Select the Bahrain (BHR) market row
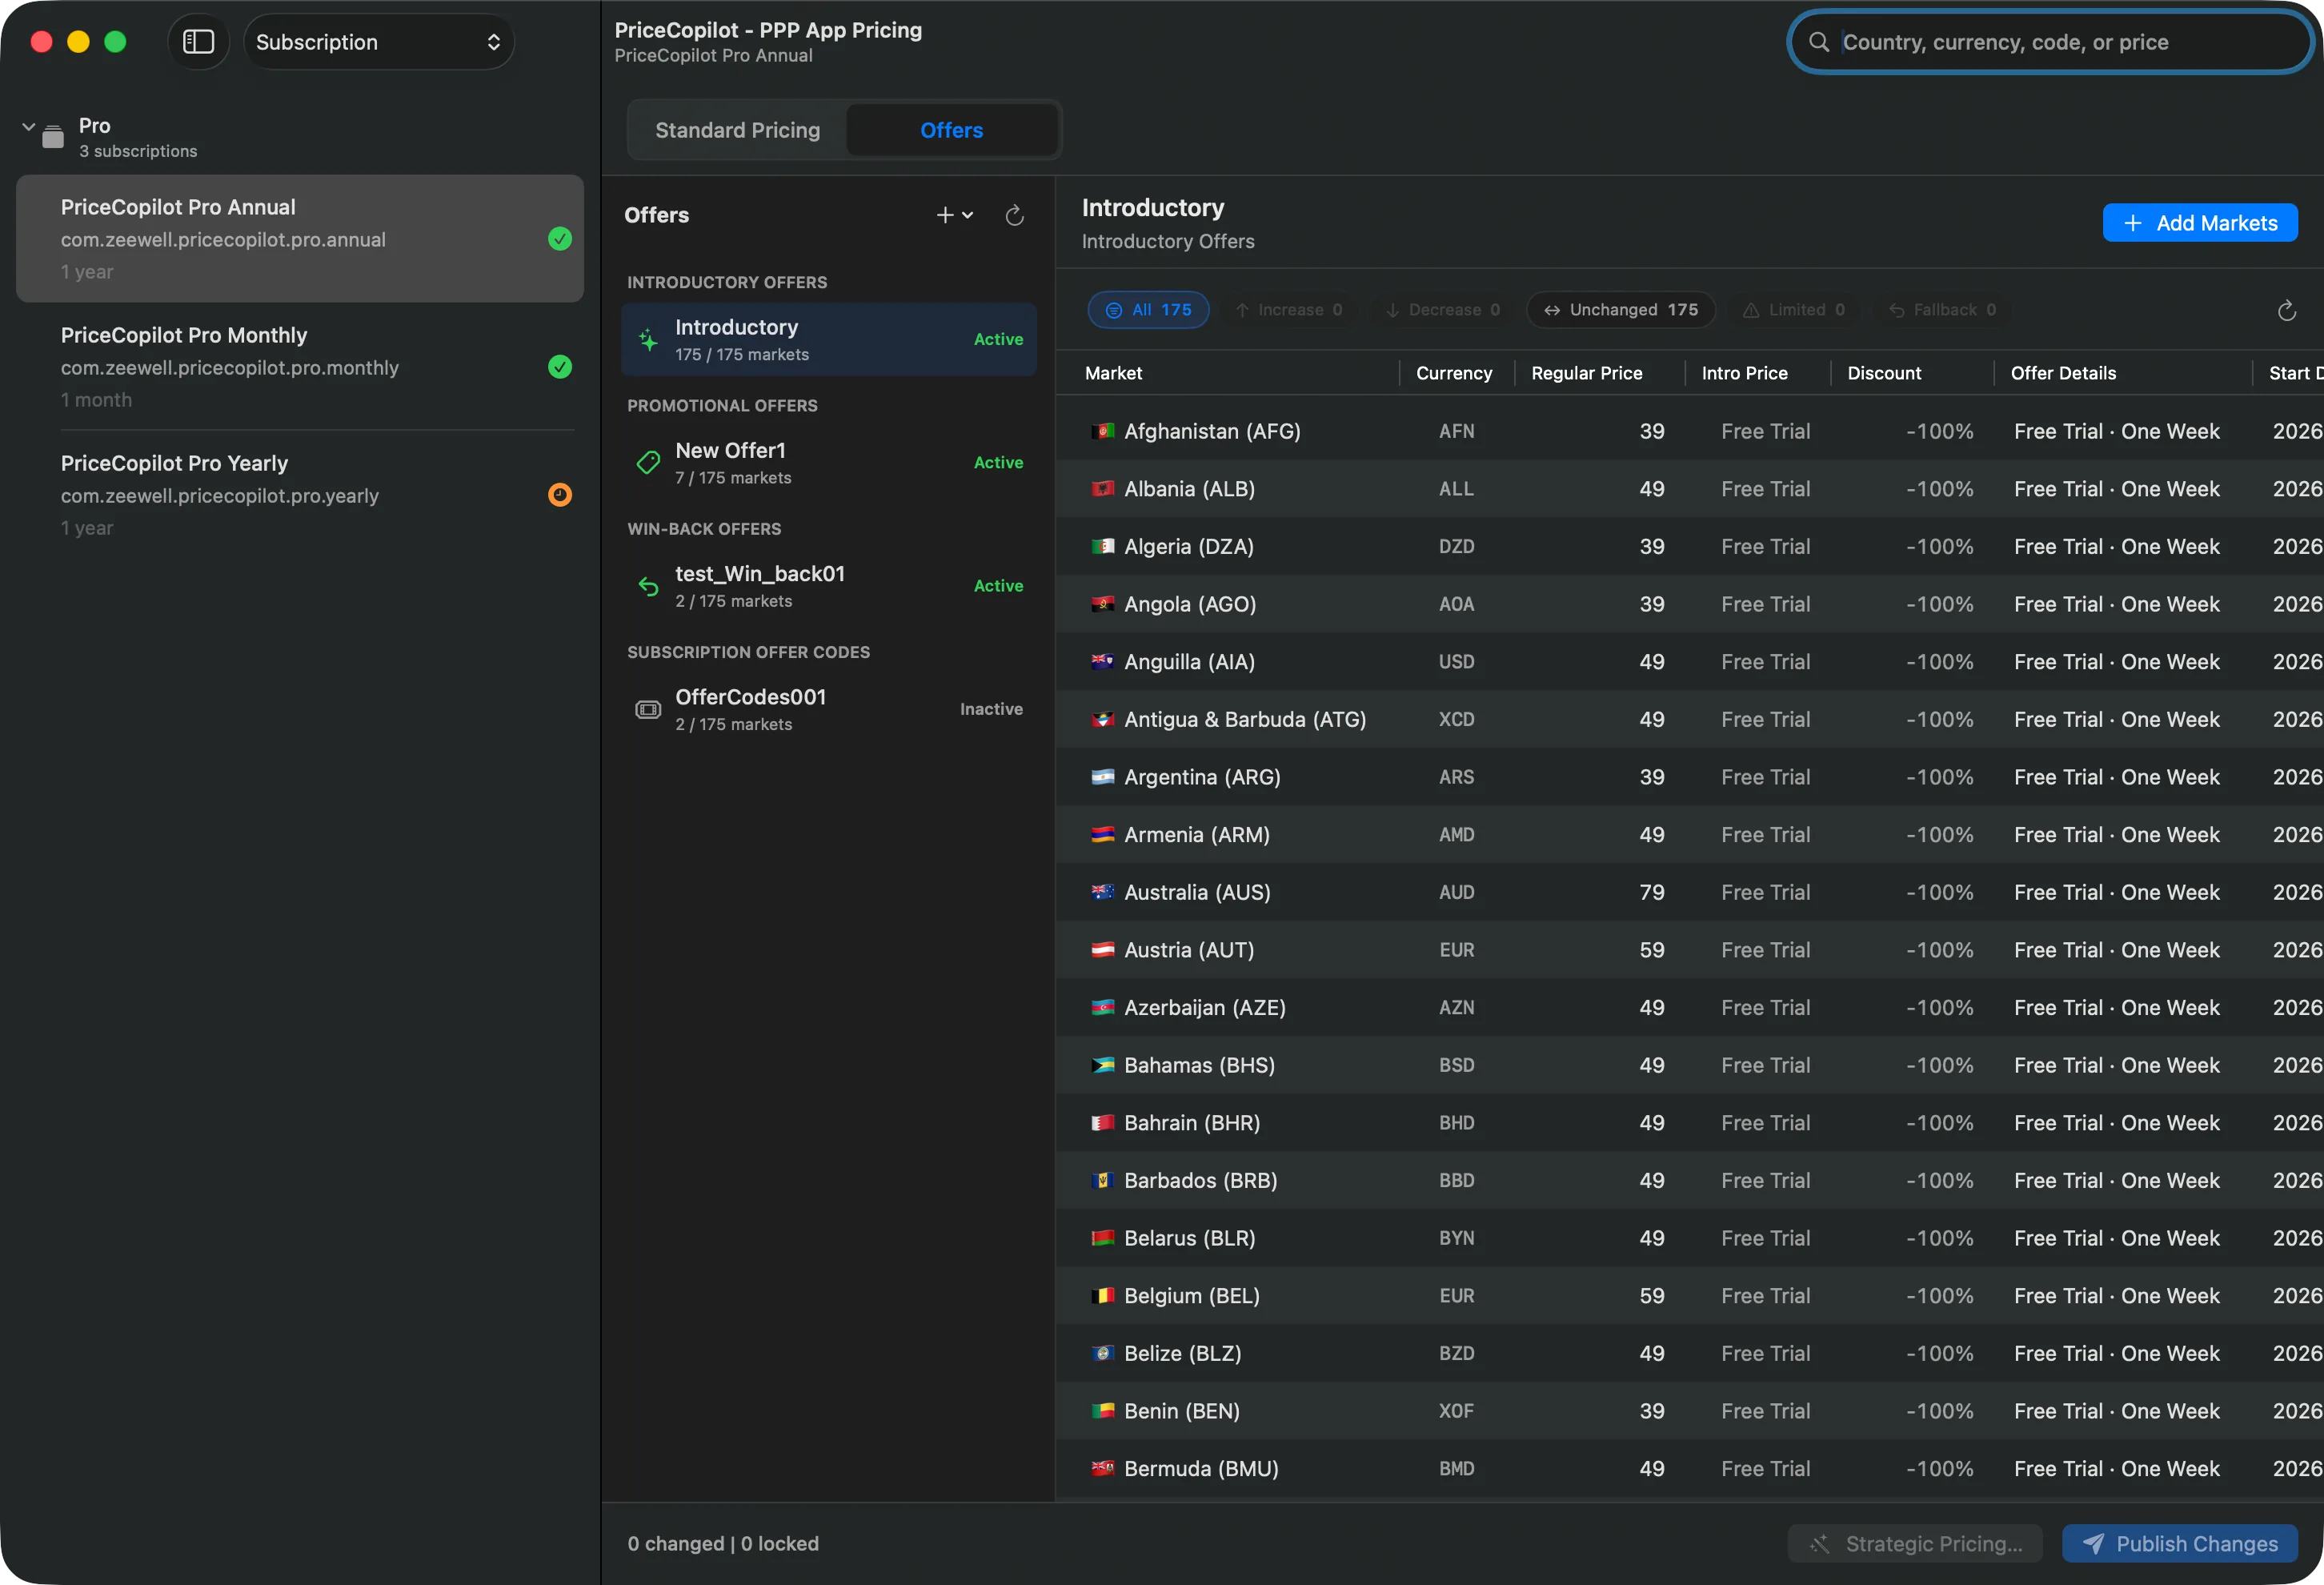The width and height of the screenshot is (2324, 1585). 1689,1123
